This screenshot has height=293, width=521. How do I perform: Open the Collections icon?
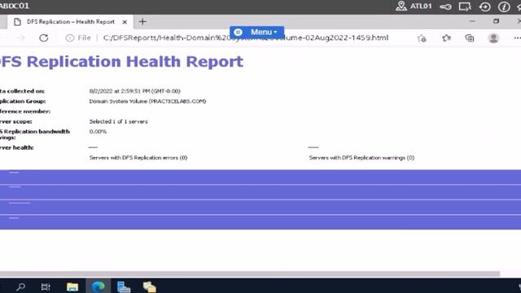tap(470, 38)
